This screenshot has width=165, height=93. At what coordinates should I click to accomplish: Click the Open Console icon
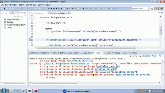tap(160, 56)
